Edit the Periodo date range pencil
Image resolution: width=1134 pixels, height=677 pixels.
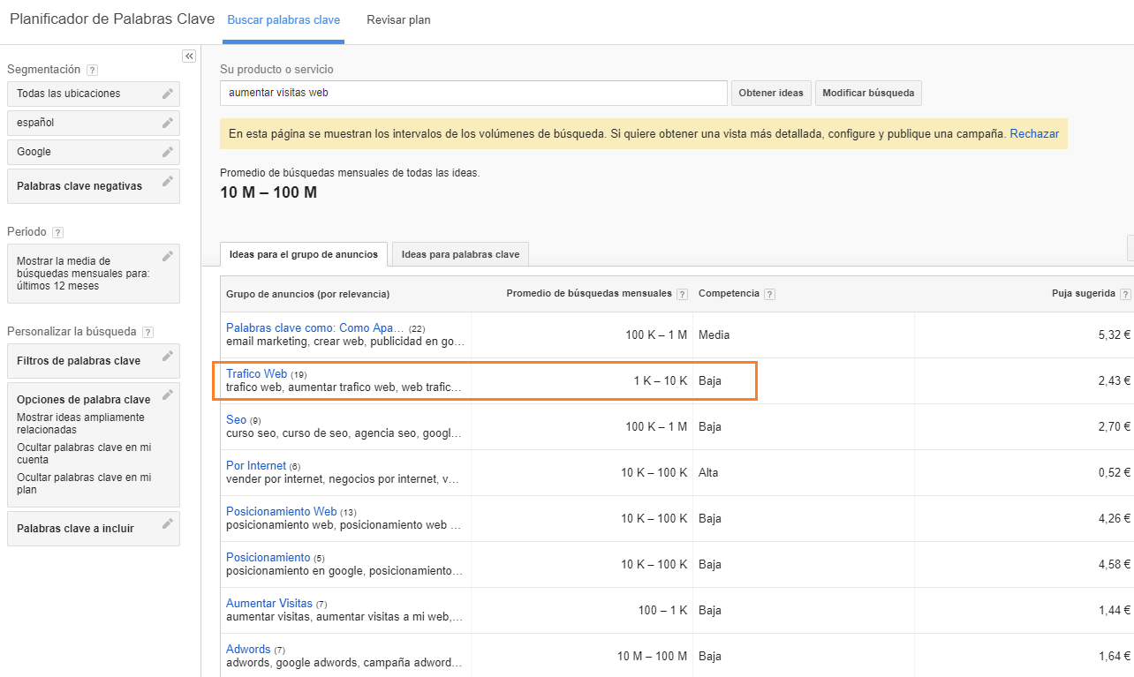click(168, 257)
